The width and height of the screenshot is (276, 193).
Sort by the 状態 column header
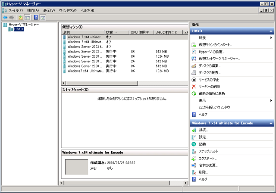[116, 32]
